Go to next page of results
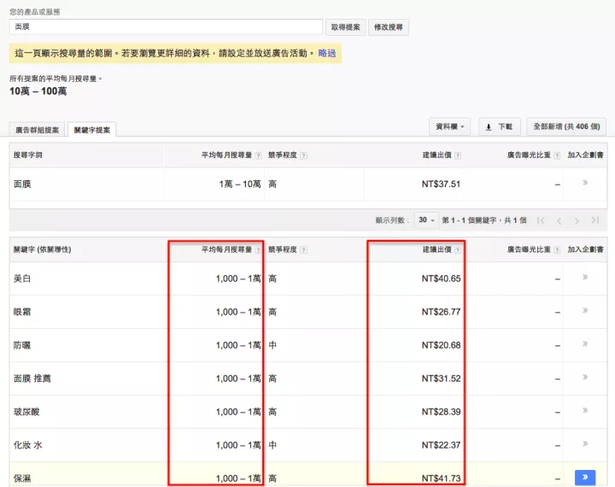615x487 pixels. tap(577, 220)
